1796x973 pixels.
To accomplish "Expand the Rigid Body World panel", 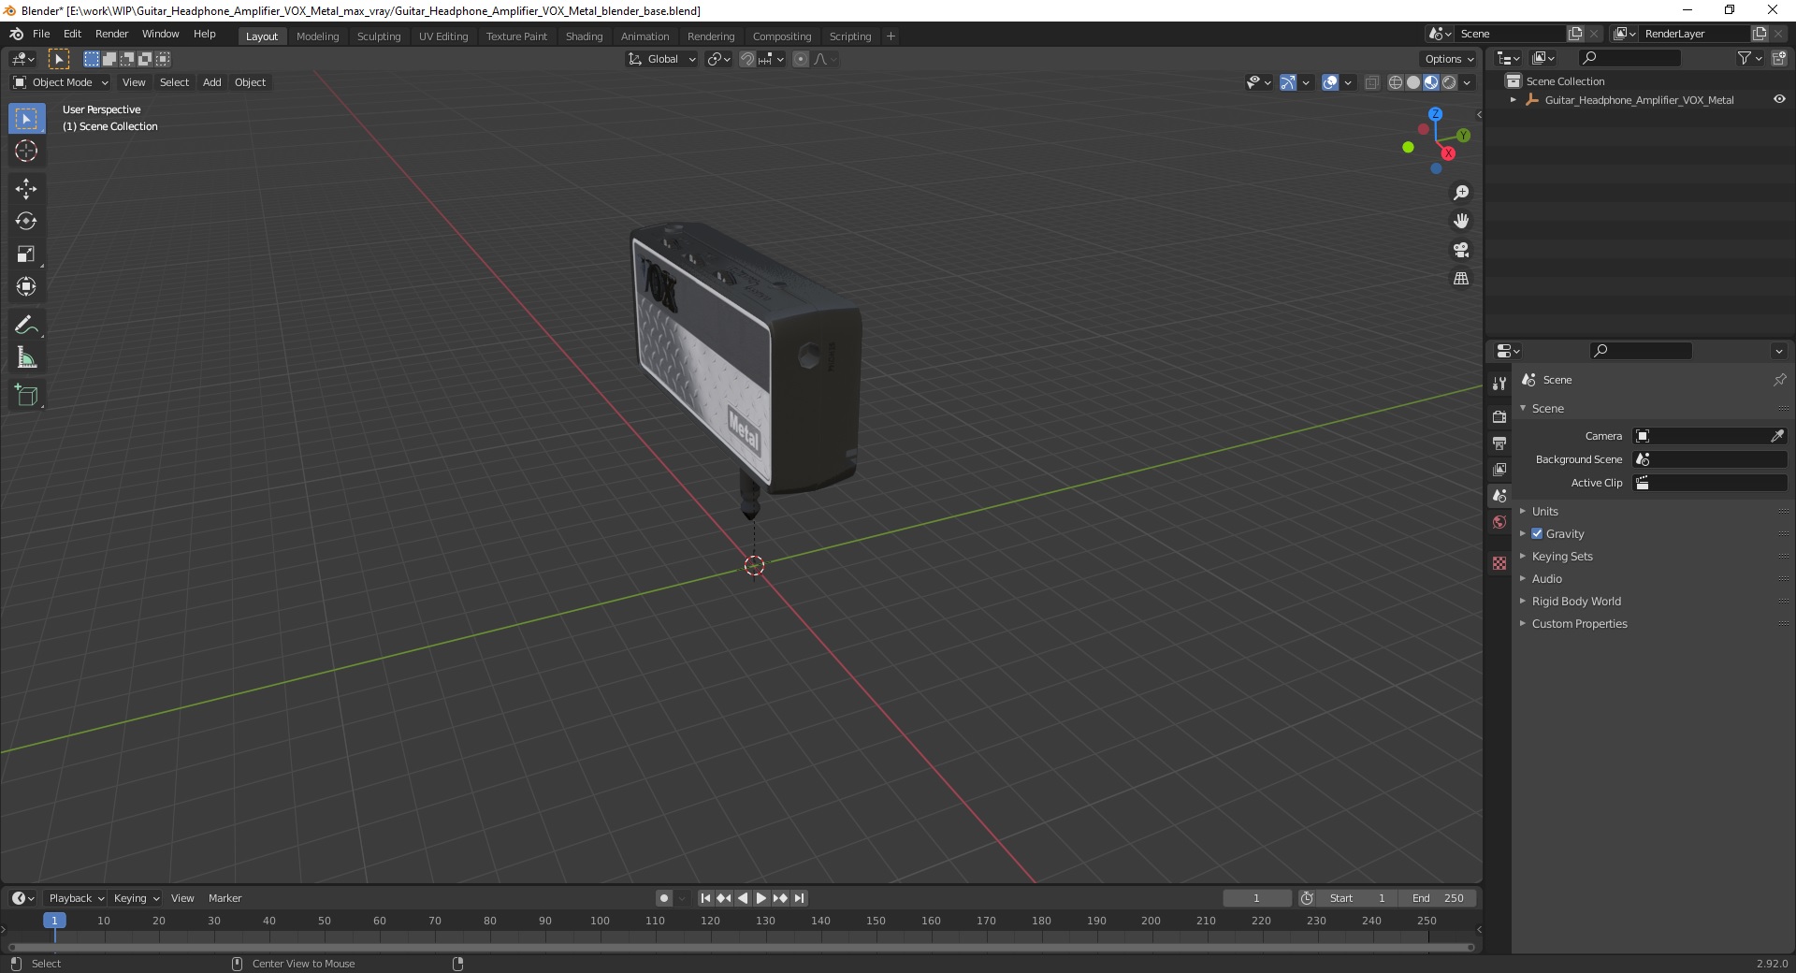I will 1576,601.
